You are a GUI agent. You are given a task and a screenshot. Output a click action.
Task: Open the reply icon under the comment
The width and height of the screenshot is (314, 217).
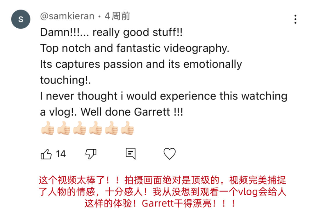click(x=131, y=154)
